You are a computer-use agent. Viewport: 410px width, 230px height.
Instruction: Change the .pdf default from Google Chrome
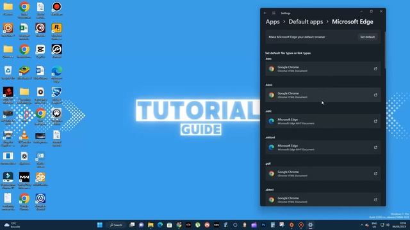pos(323,174)
